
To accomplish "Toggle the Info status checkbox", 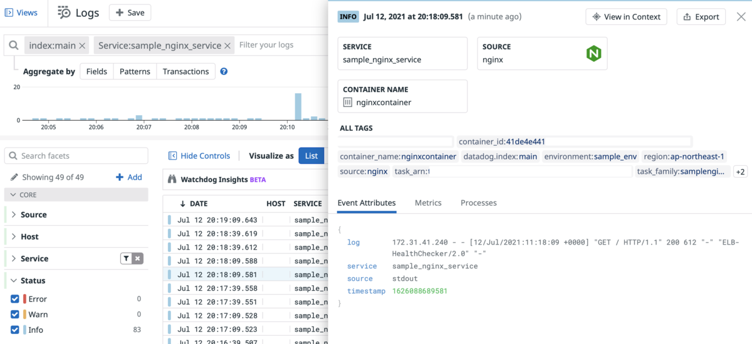I will click(15, 330).
